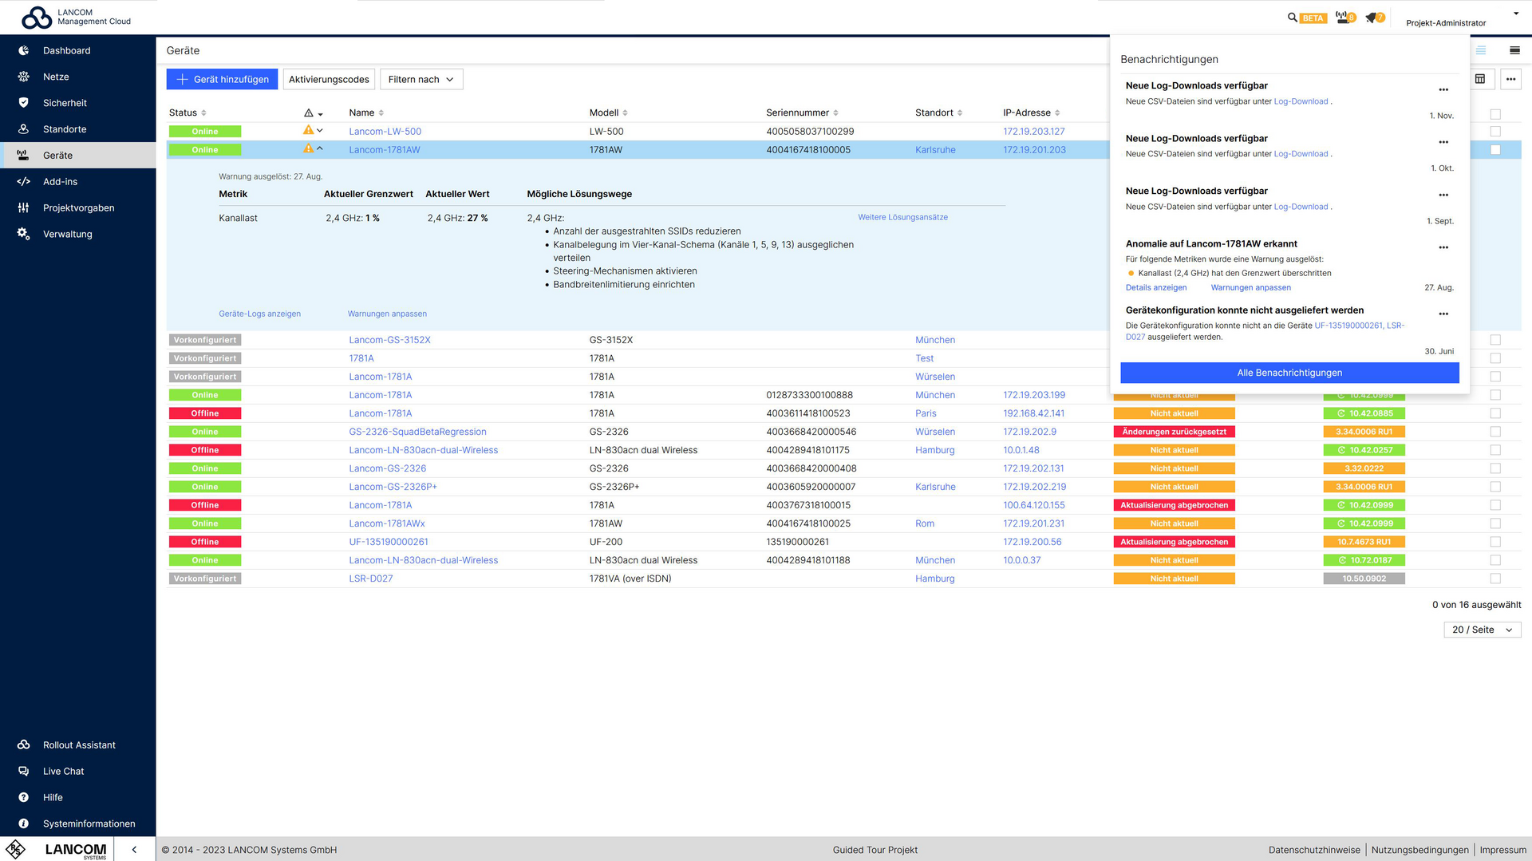The image size is (1532, 861).
Task: Check the checkbox for Lancom-GS-3152X row
Action: click(1494, 339)
